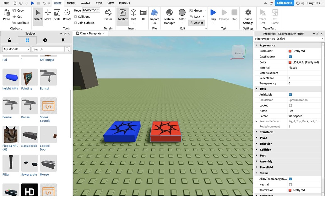Open the Terrain Editor

coord(108,15)
